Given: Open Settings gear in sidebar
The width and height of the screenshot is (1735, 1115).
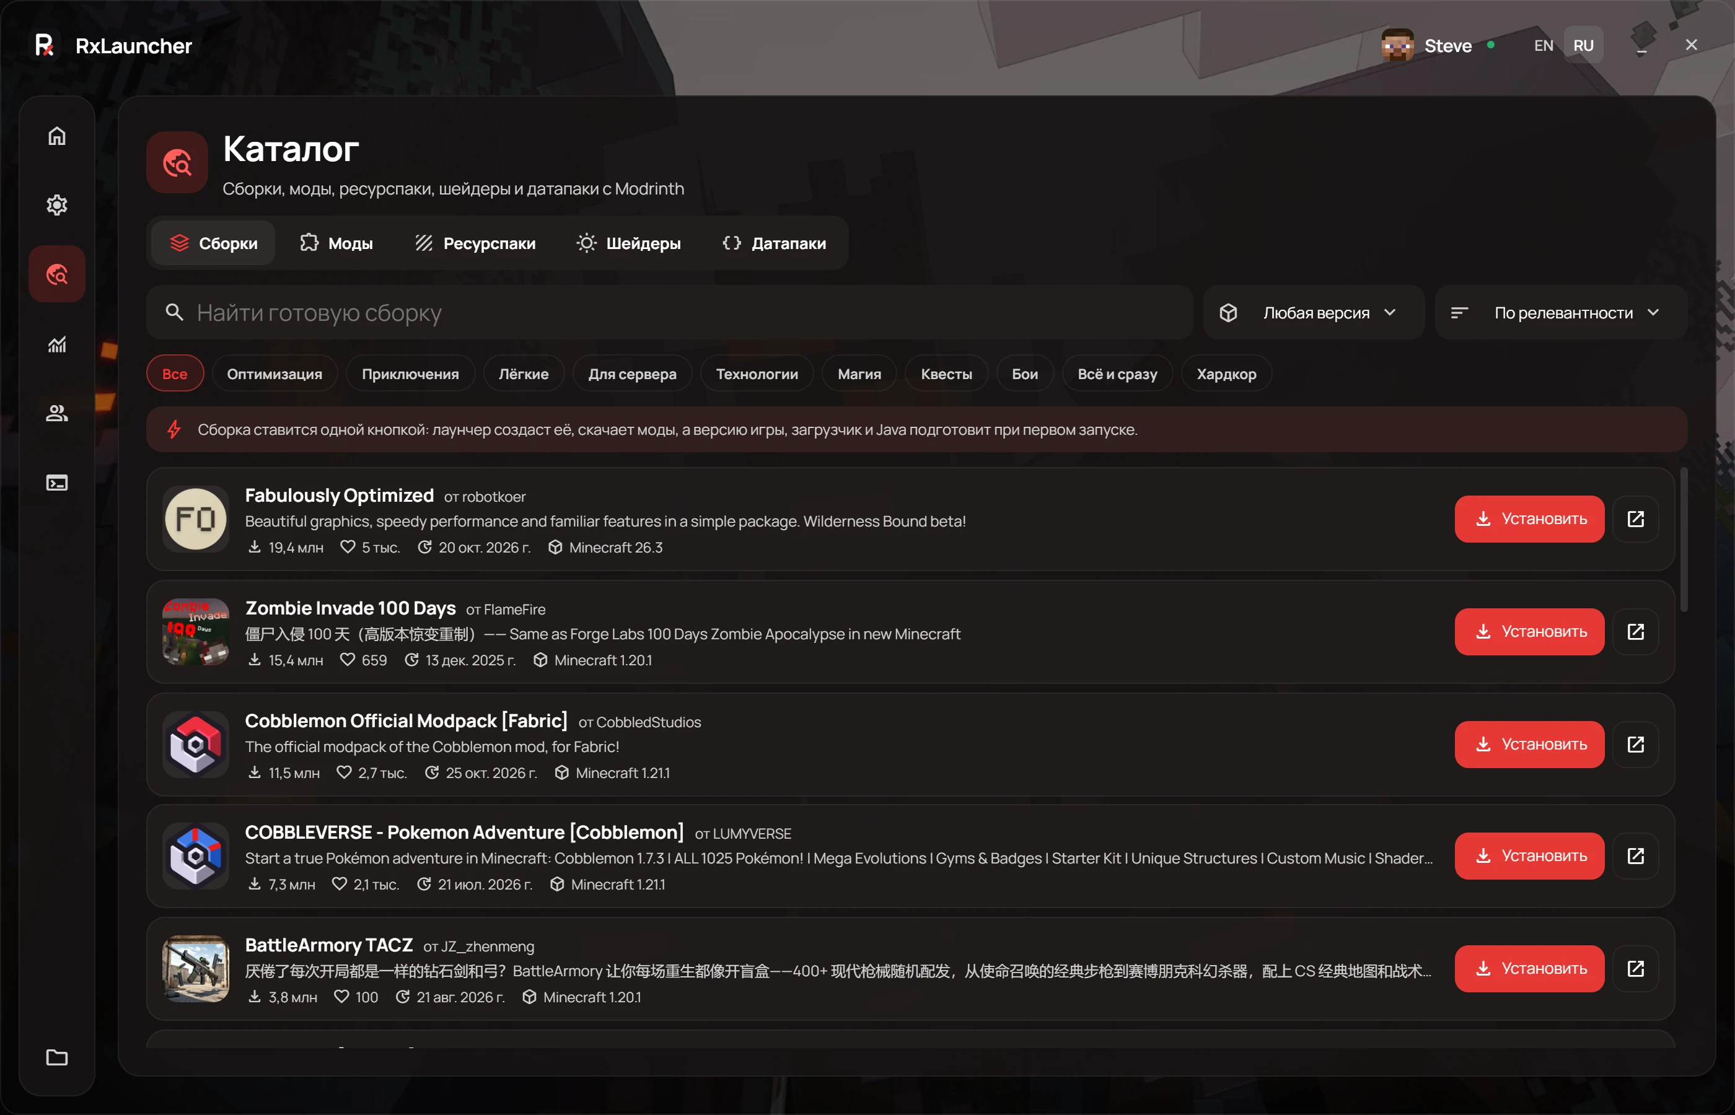Looking at the screenshot, I should pyautogui.click(x=56, y=205).
